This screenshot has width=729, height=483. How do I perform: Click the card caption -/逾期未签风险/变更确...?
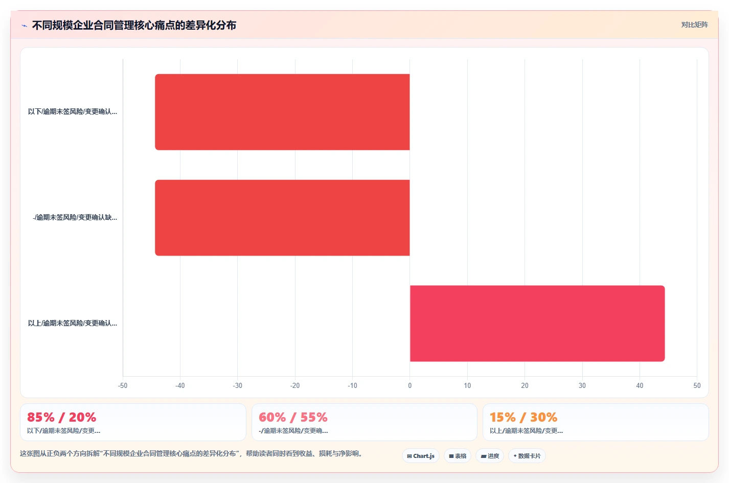[x=293, y=431]
